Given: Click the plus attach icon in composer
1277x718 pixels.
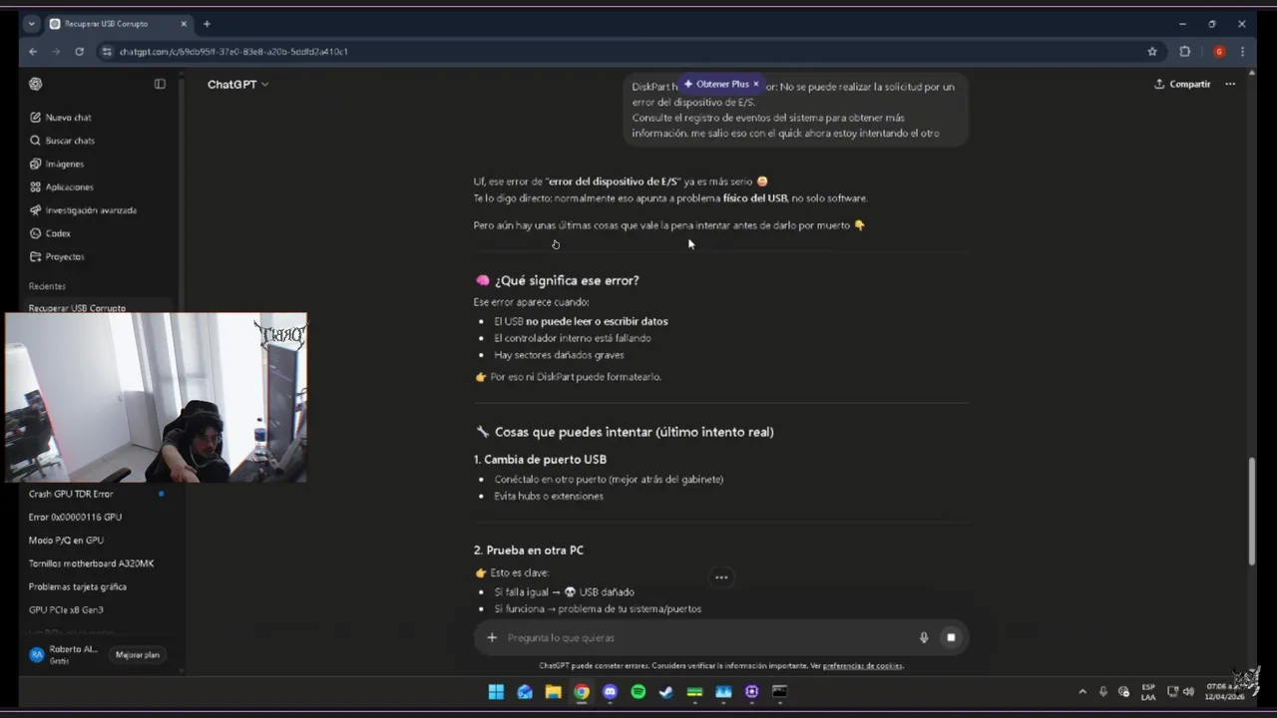Looking at the screenshot, I should (492, 637).
